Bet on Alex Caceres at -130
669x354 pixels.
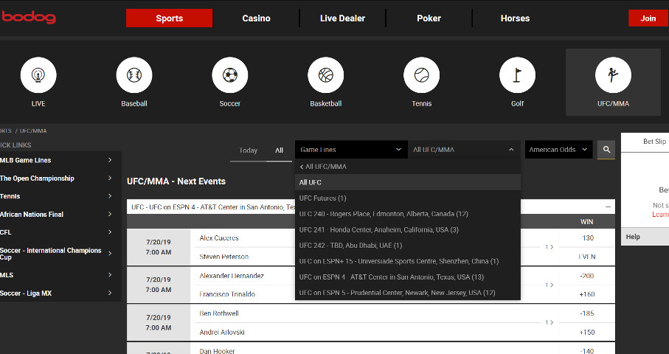(x=587, y=238)
